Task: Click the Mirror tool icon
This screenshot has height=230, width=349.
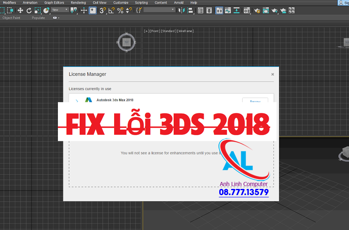Action: (181, 10)
